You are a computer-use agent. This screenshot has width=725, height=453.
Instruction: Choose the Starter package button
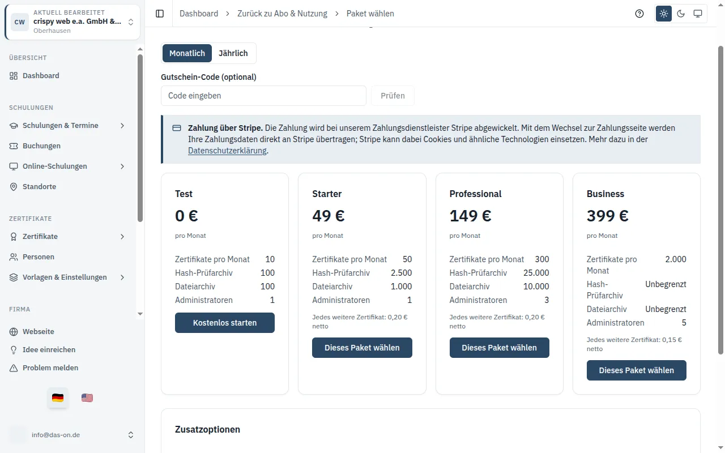pyautogui.click(x=362, y=348)
